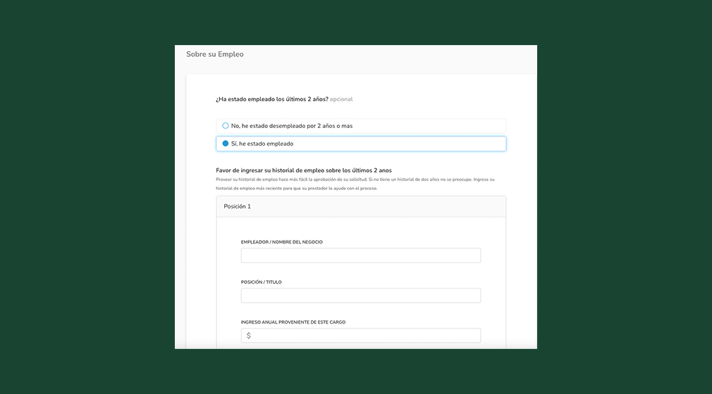Screen dimensions: 712x394
Task: Focus the Empleador / Nombre del Negocio field
Action: pos(360,255)
